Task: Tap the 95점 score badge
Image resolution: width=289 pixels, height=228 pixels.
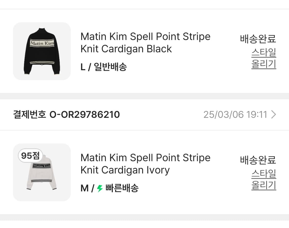Action: tap(30, 156)
